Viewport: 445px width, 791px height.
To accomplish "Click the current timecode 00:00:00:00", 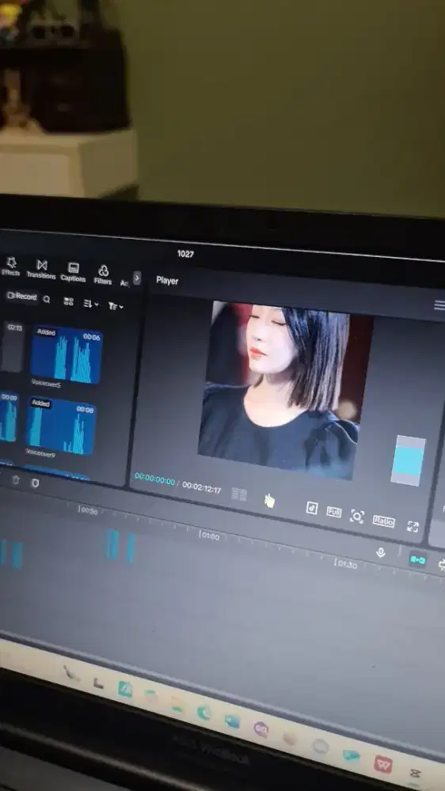I will (x=154, y=480).
